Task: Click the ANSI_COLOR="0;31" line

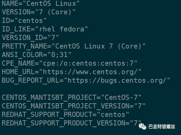Action: (36, 55)
